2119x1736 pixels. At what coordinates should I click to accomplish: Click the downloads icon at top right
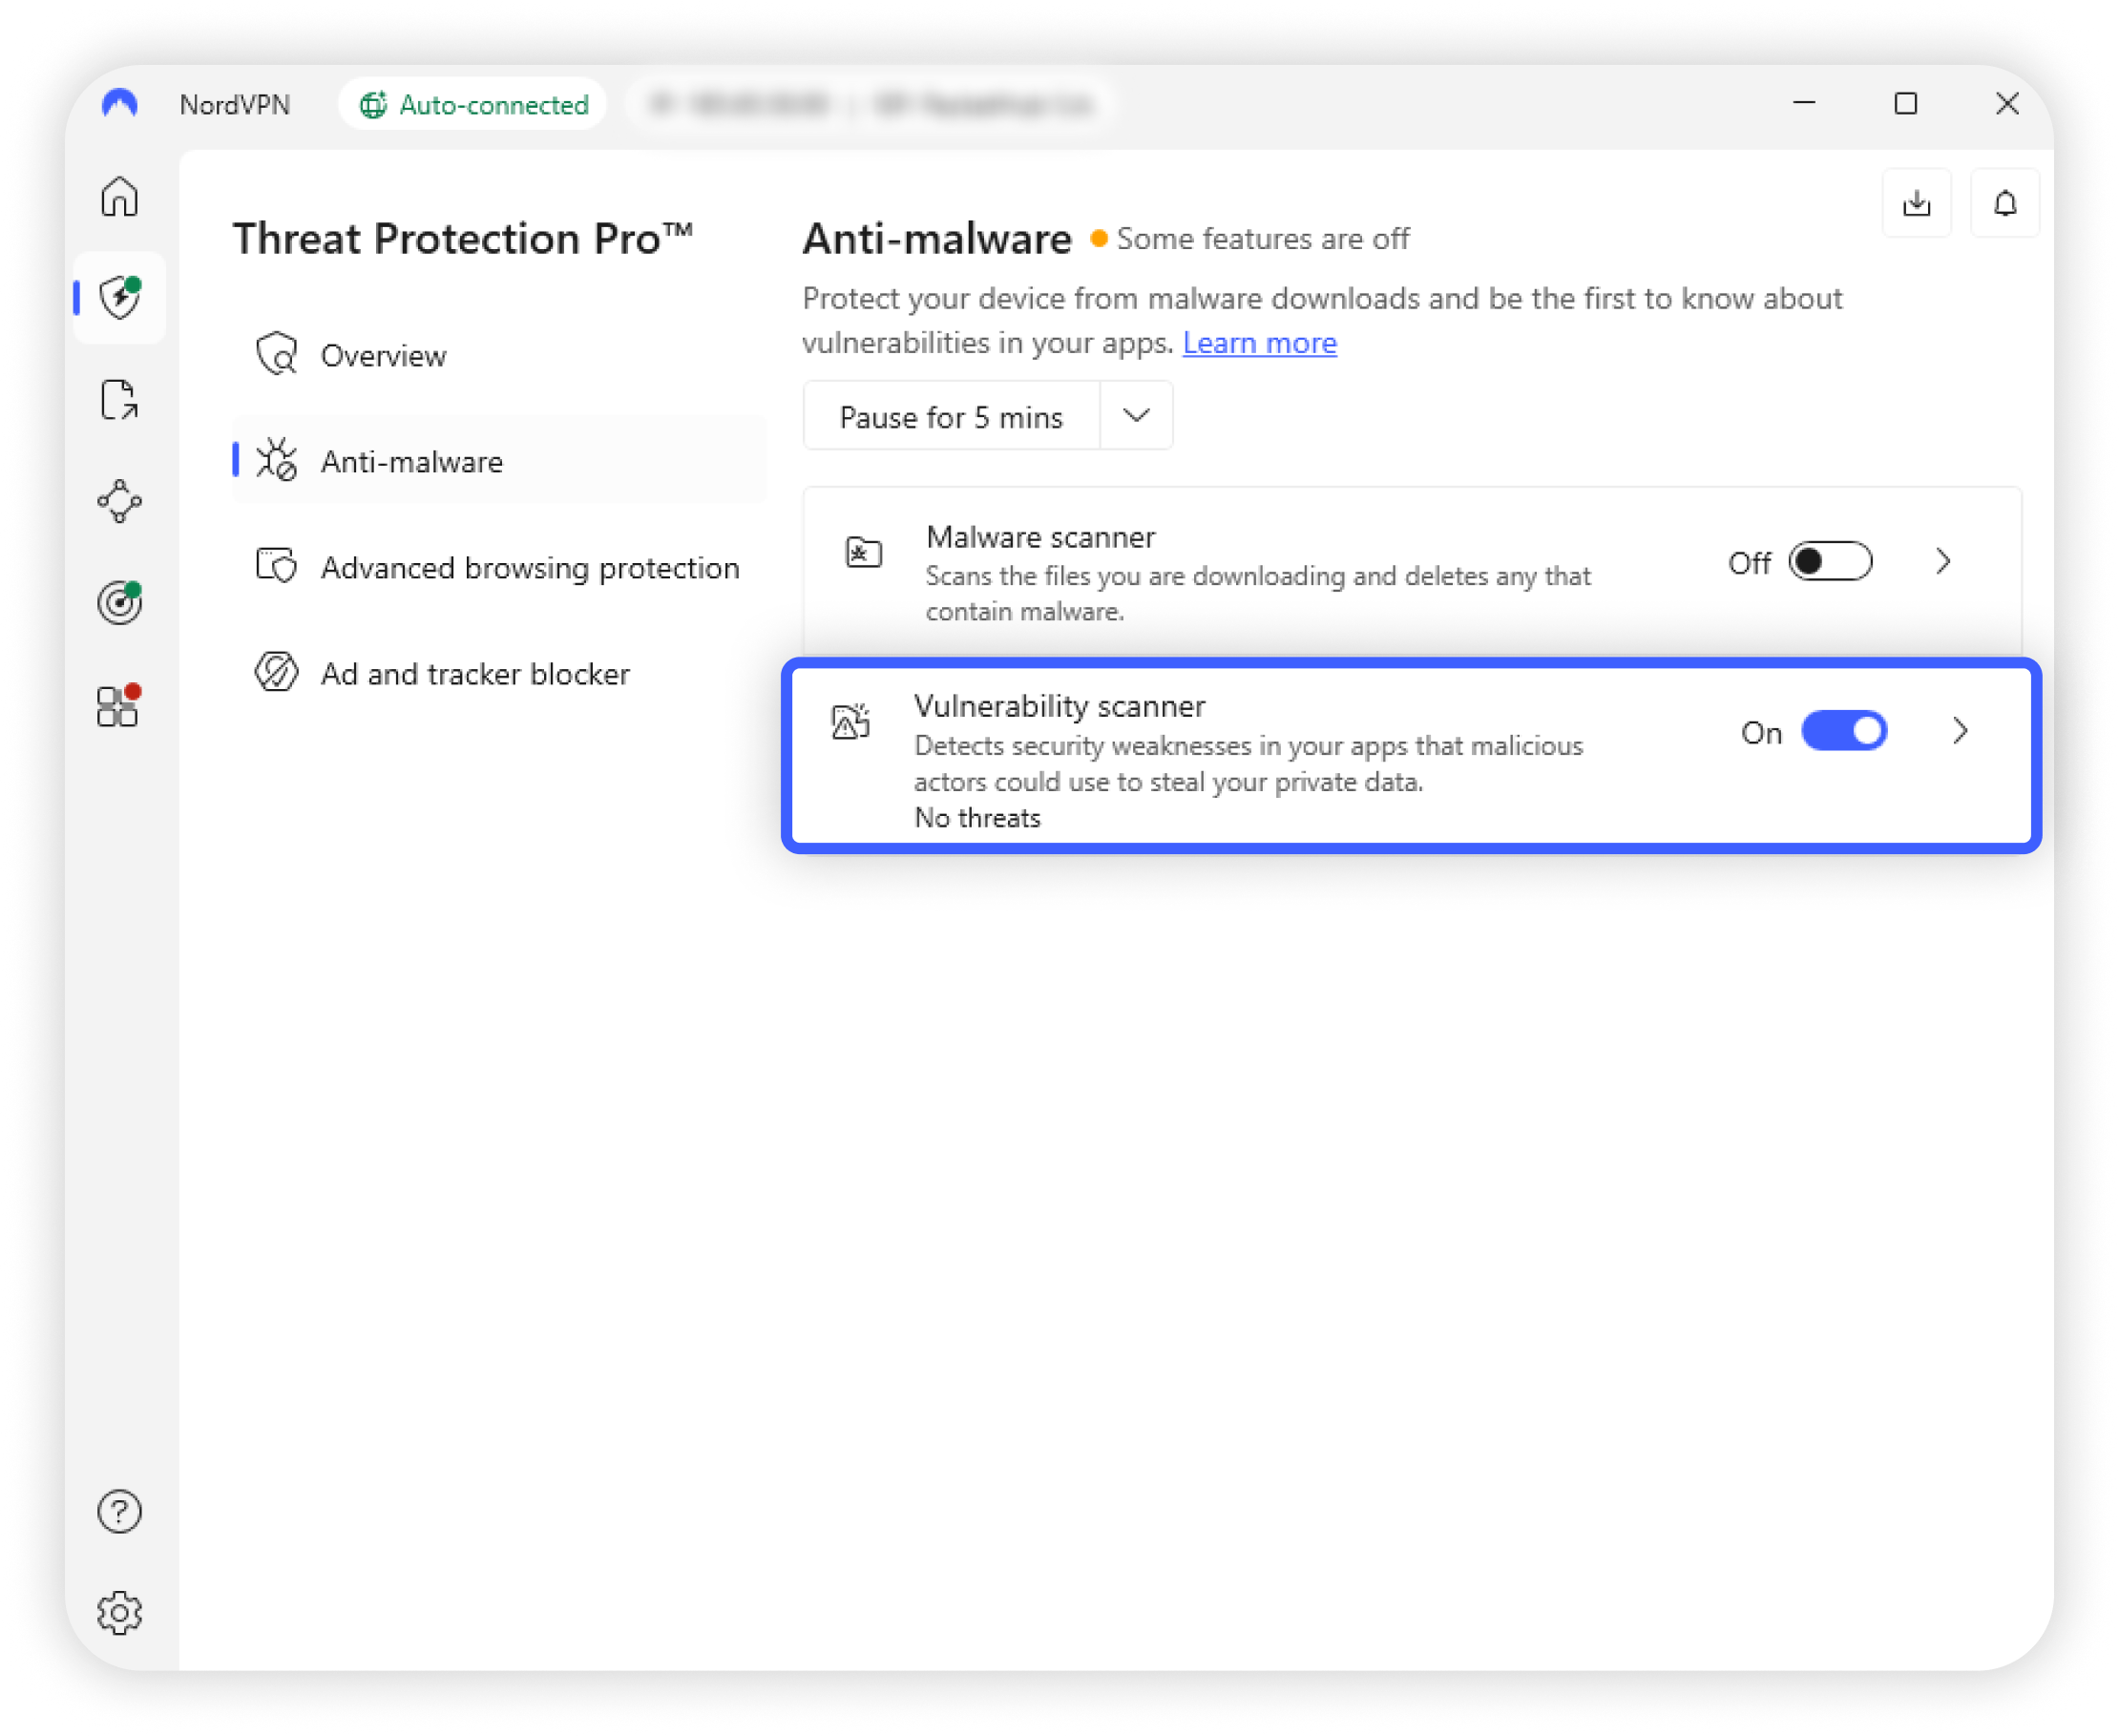pos(1916,203)
